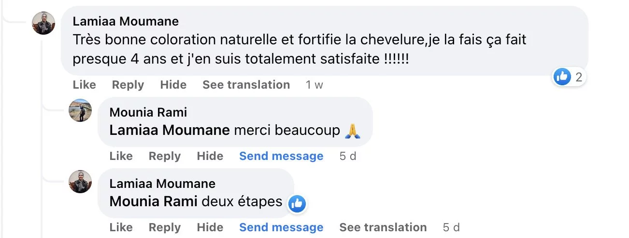Reply to the 'Très bonne coloration' comment
The image size is (629, 238).
(x=128, y=85)
